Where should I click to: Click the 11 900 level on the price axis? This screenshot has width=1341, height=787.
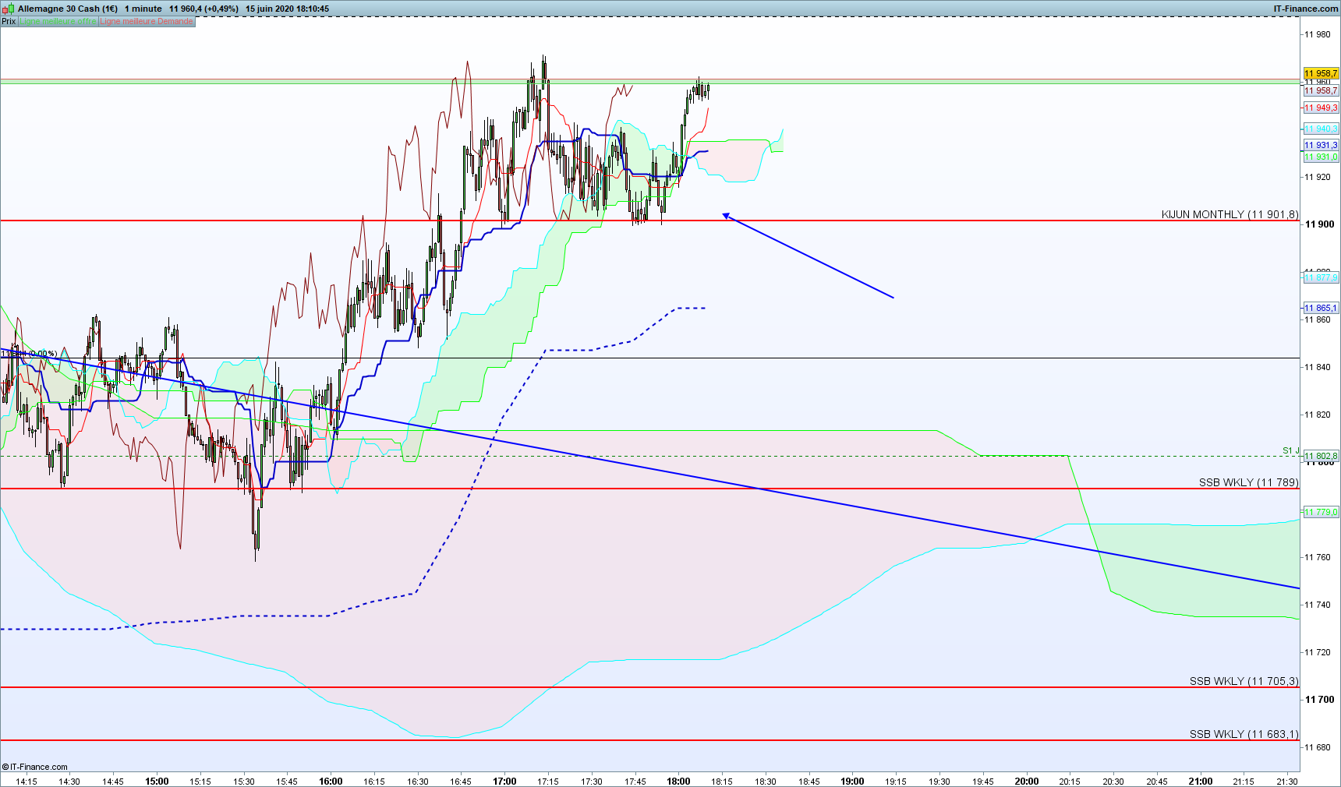1320,224
